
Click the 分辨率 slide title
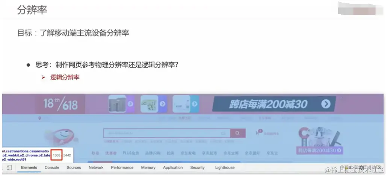pyautogui.click(x=32, y=10)
